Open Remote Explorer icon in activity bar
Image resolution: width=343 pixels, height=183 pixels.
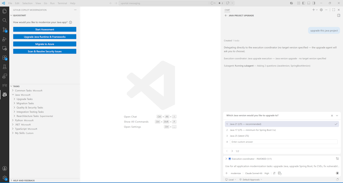click(5, 48)
